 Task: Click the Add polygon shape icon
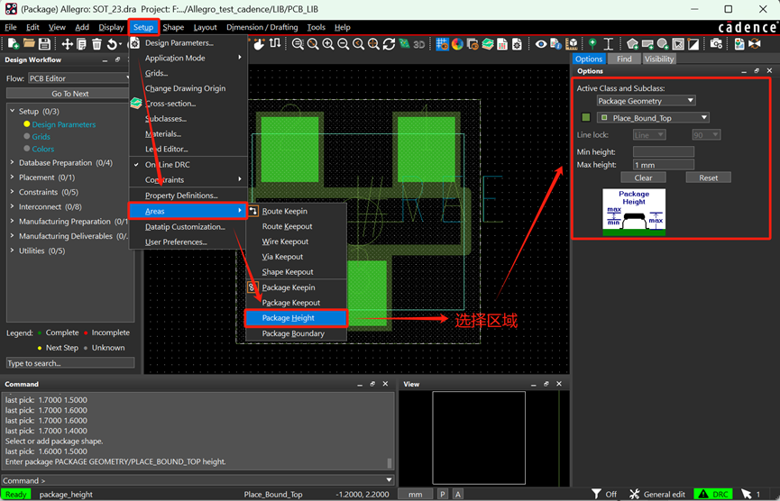point(632,44)
